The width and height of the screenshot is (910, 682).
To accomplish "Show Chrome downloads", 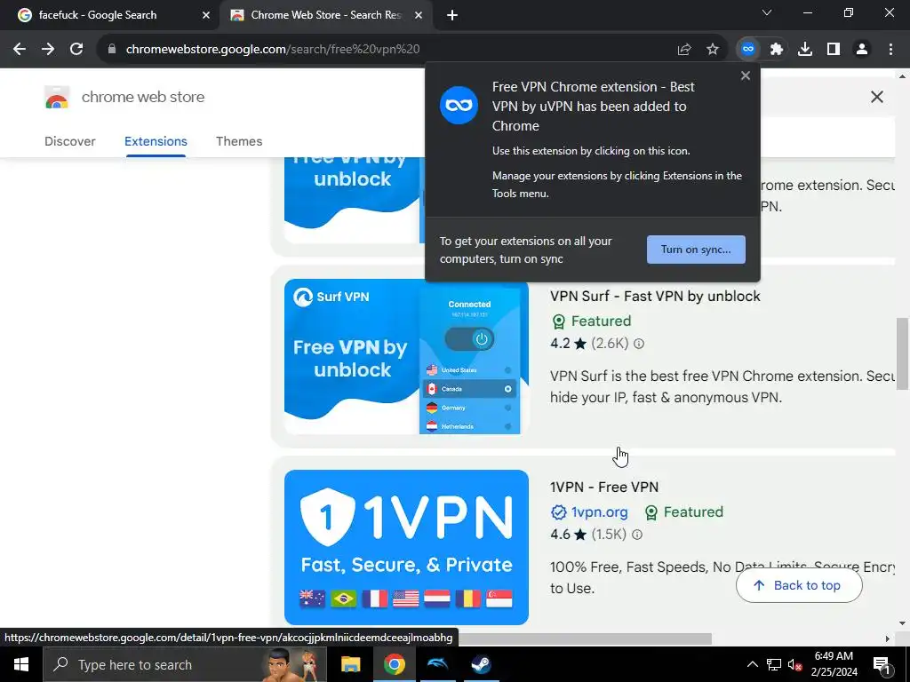I will click(805, 50).
